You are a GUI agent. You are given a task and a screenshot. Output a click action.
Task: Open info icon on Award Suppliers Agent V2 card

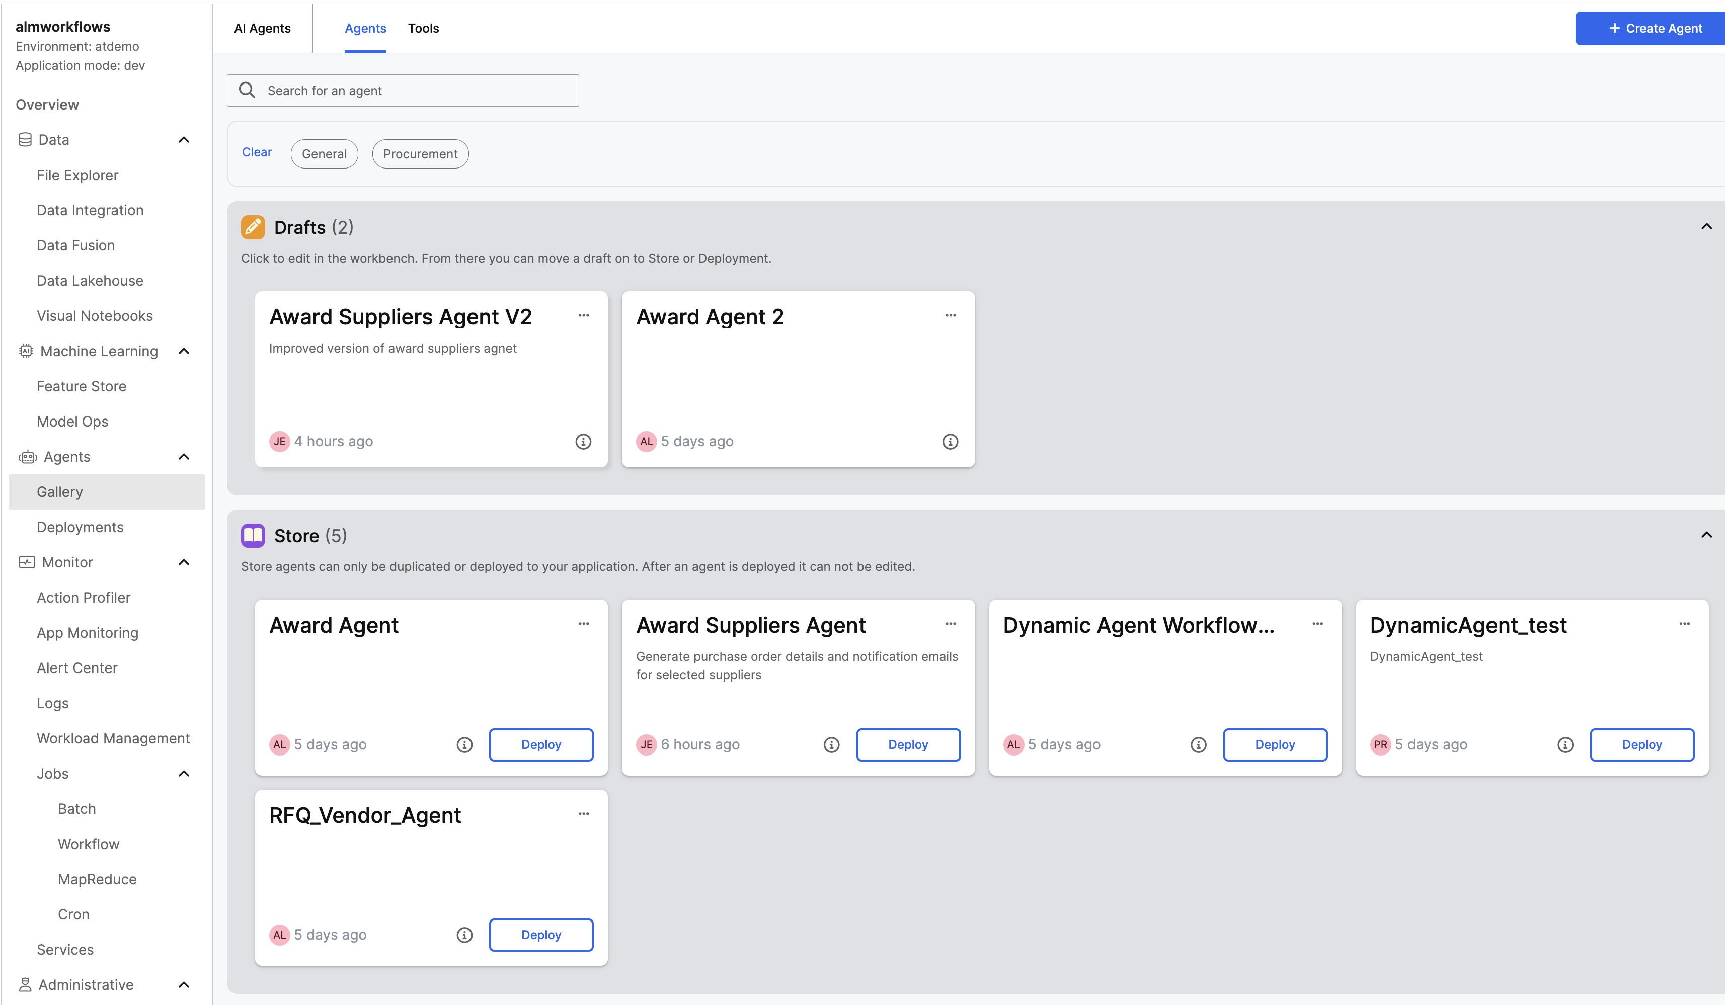[x=583, y=441]
